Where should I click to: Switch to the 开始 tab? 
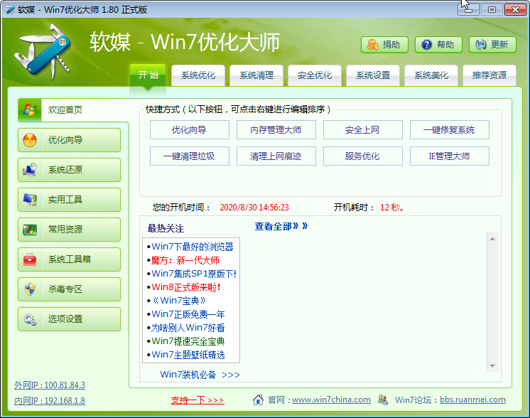(148, 75)
